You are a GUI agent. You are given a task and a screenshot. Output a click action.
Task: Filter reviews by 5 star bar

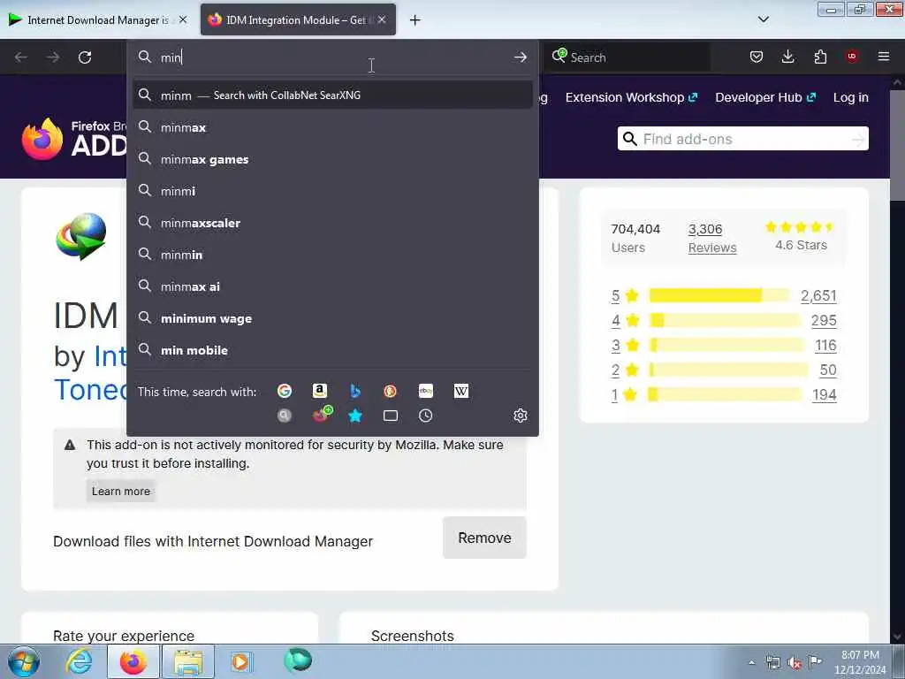(x=719, y=295)
